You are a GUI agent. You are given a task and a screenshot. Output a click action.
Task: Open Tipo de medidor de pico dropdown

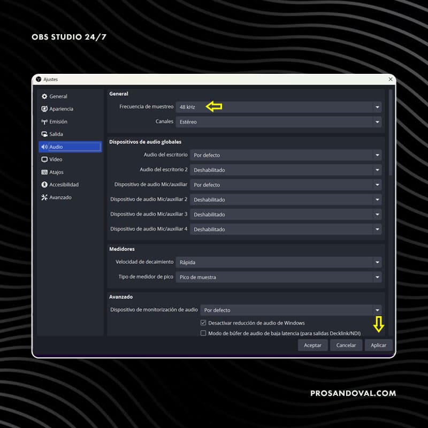278,277
